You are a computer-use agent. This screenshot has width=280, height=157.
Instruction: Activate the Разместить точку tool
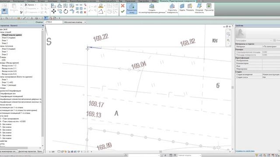tap(132, 8)
